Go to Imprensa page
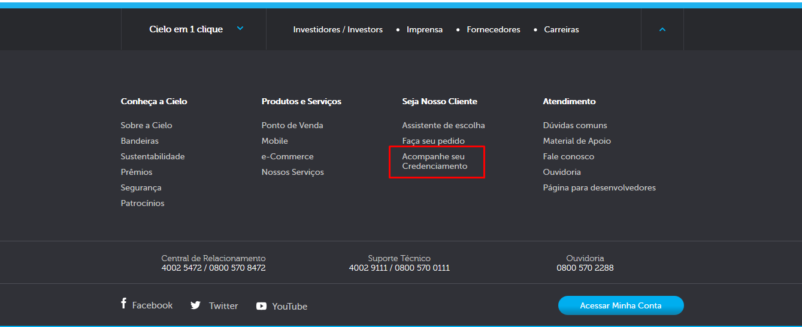 click(x=425, y=29)
